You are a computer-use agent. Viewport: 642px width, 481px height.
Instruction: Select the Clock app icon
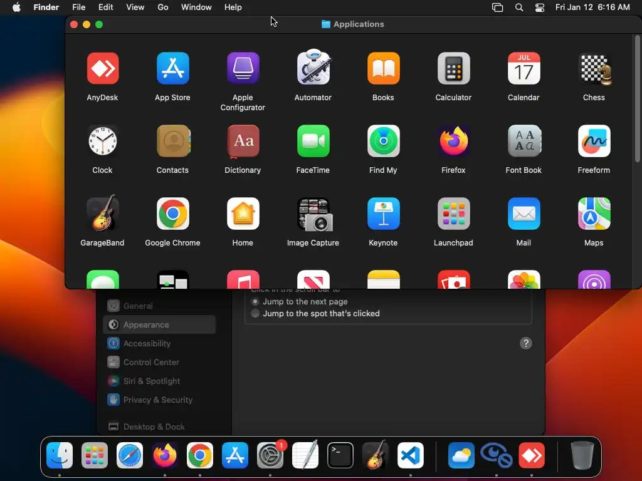coord(102,141)
